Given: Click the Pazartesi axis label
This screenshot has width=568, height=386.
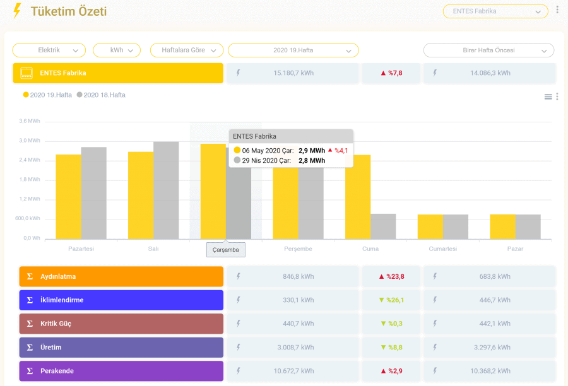Looking at the screenshot, I should tap(81, 249).
